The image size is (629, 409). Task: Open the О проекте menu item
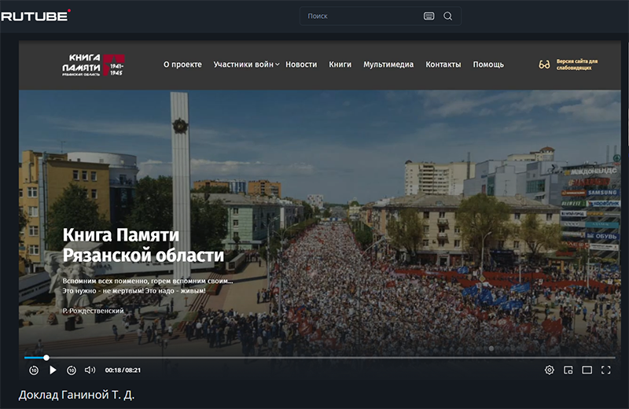point(182,64)
